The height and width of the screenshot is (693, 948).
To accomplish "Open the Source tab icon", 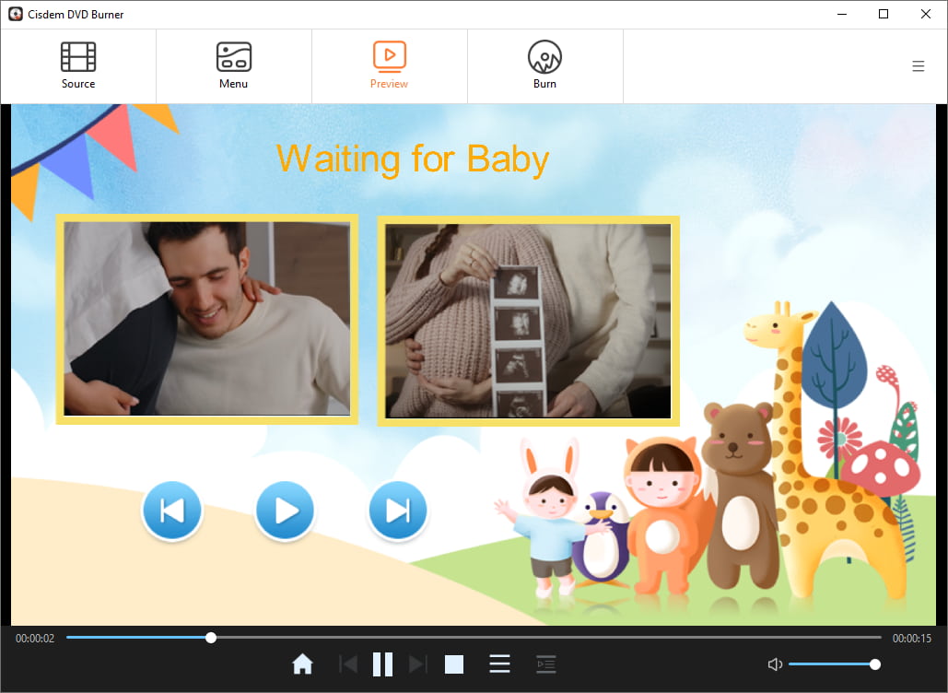I will point(77,57).
